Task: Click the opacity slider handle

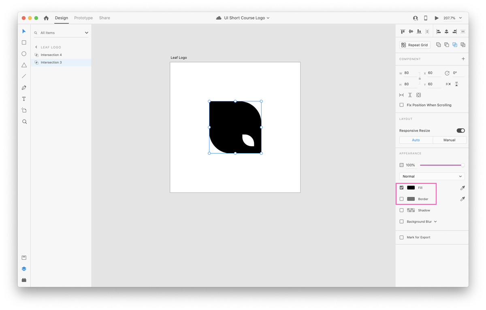Action: click(x=463, y=165)
